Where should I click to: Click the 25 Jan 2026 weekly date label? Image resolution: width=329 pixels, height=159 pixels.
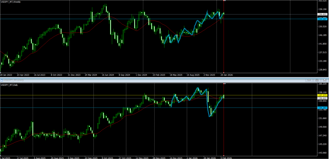226,75
